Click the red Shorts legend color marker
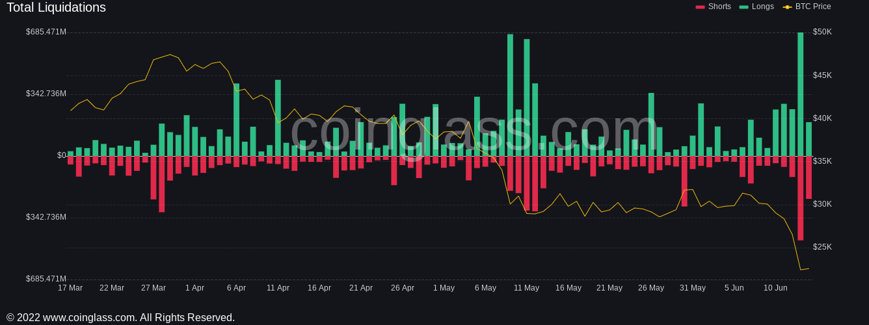Viewport: 869px width, 325px height. click(x=700, y=7)
